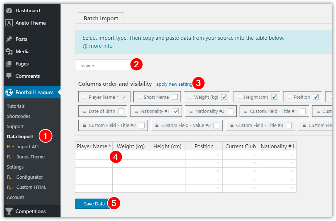Image resolution: width=336 pixels, height=221 pixels.
Task: Open Comments via the speech bubble icon
Action: pyautogui.click(x=9, y=76)
